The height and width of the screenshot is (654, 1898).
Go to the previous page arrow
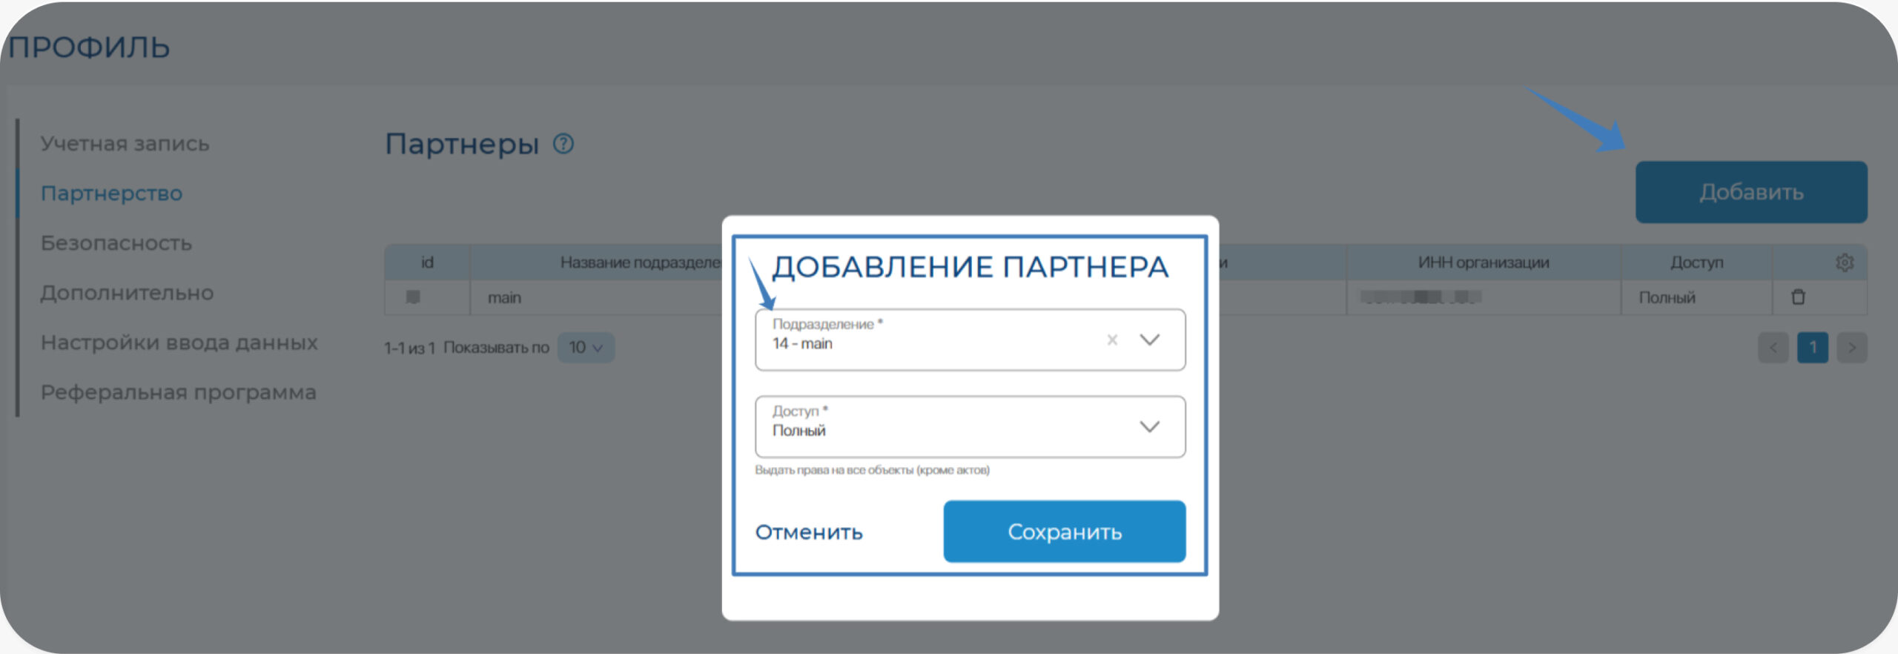(x=1773, y=348)
